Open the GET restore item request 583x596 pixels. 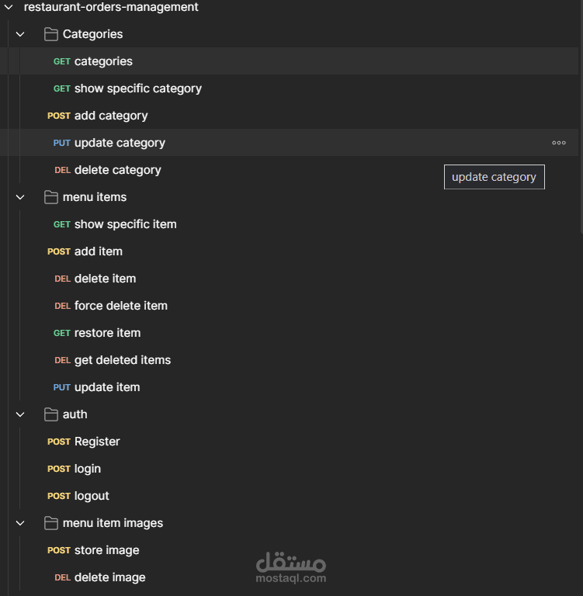click(x=107, y=333)
